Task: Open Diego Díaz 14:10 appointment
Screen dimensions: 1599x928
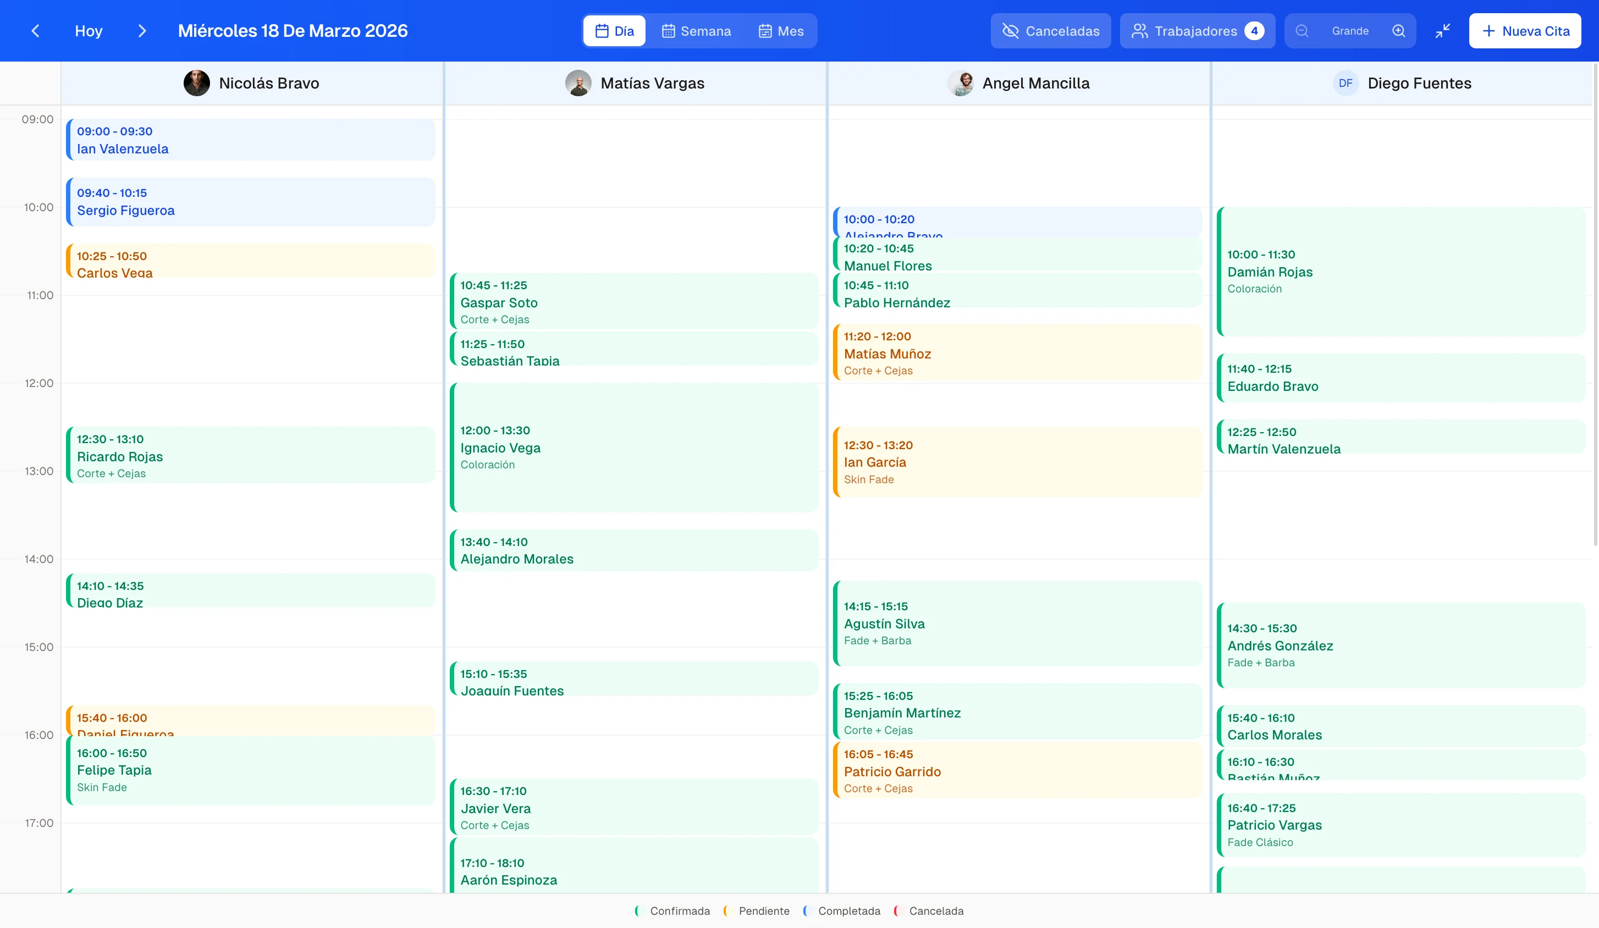Action: [x=251, y=590]
